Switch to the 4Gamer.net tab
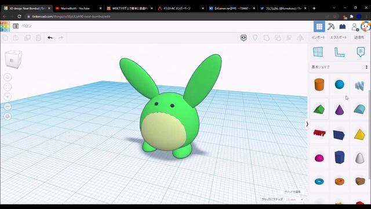This screenshot has height=209, width=371. [231, 8]
